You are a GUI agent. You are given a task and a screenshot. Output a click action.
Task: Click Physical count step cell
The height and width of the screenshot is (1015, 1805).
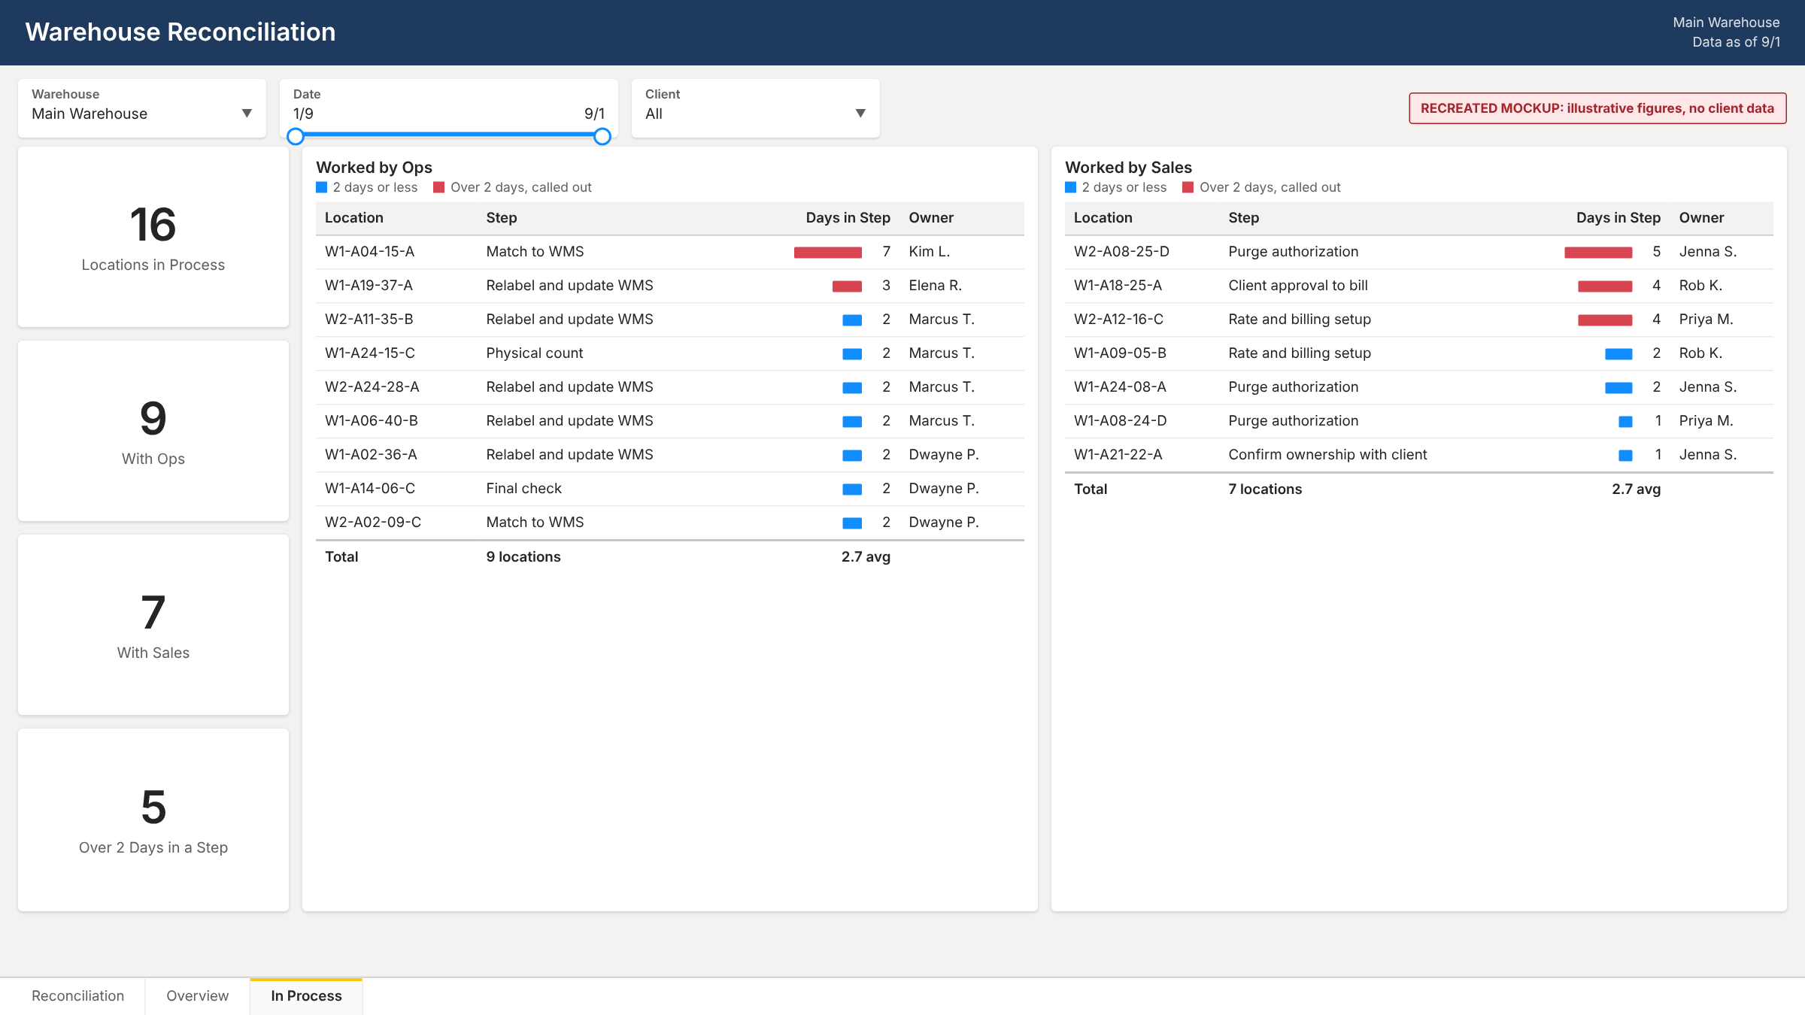point(534,353)
